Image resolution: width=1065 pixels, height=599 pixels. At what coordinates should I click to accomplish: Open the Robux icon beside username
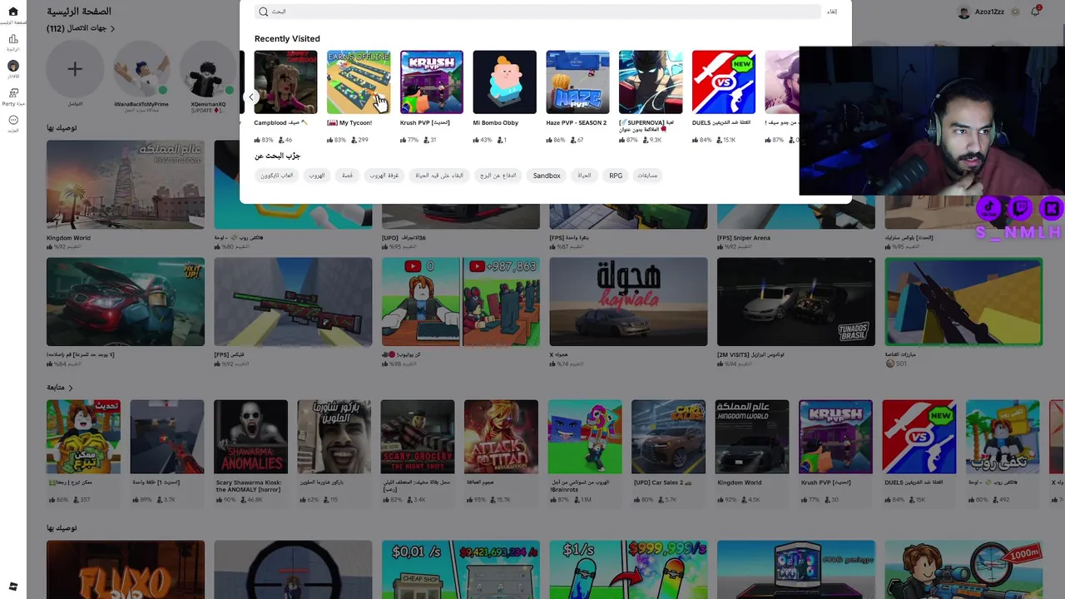point(1014,12)
